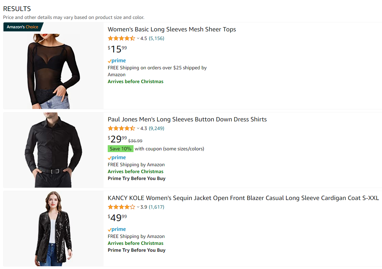Open Paul Jones Men's Long Sleeves Dress Shirts
Viewport: 382px width, 269px height.
tap(187, 119)
